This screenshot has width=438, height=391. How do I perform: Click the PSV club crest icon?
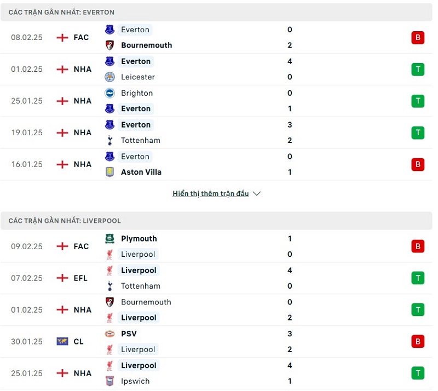click(109, 334)
